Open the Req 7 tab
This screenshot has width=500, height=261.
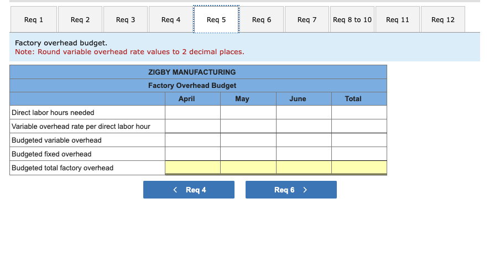(x=307, y=19)
